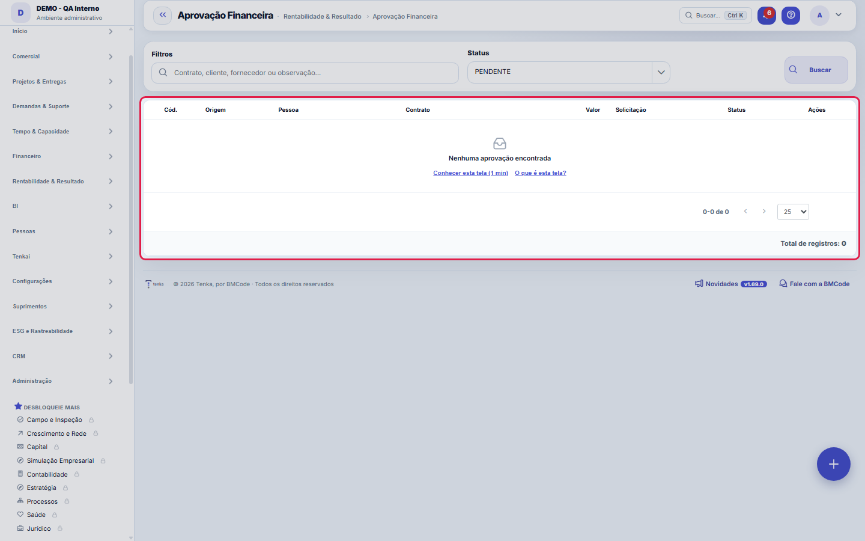Open Novidades megaphone icon in footer
The width and height of the screenshot is (865, 541).
coord(699,284)
